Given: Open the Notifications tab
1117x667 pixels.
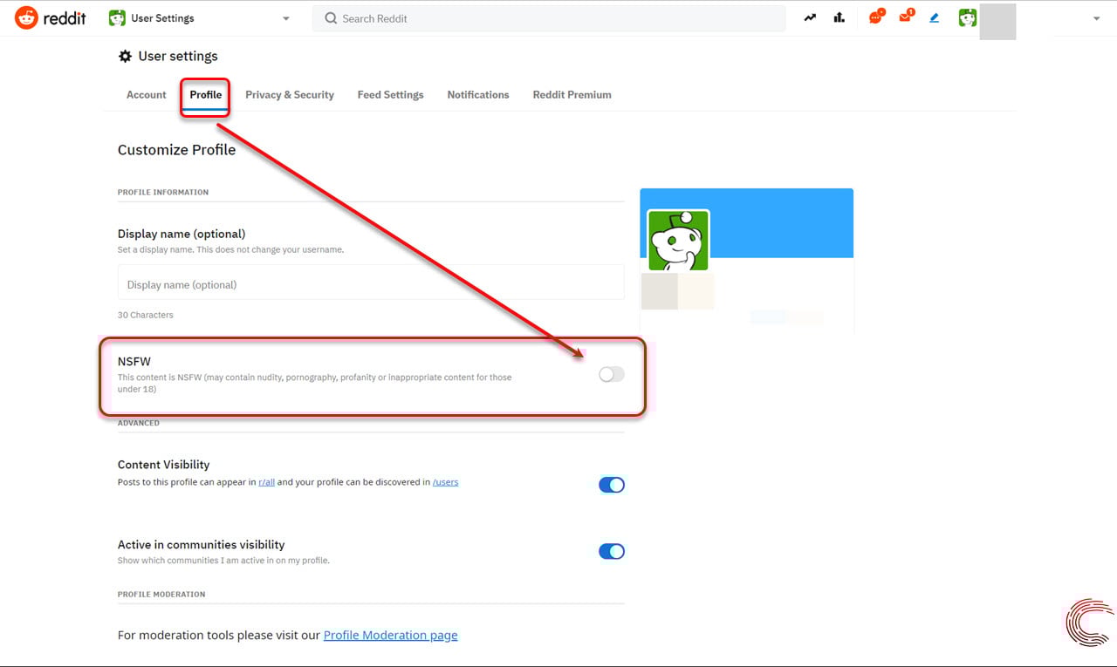Looking at the screenshot, I should click(478, 94).
